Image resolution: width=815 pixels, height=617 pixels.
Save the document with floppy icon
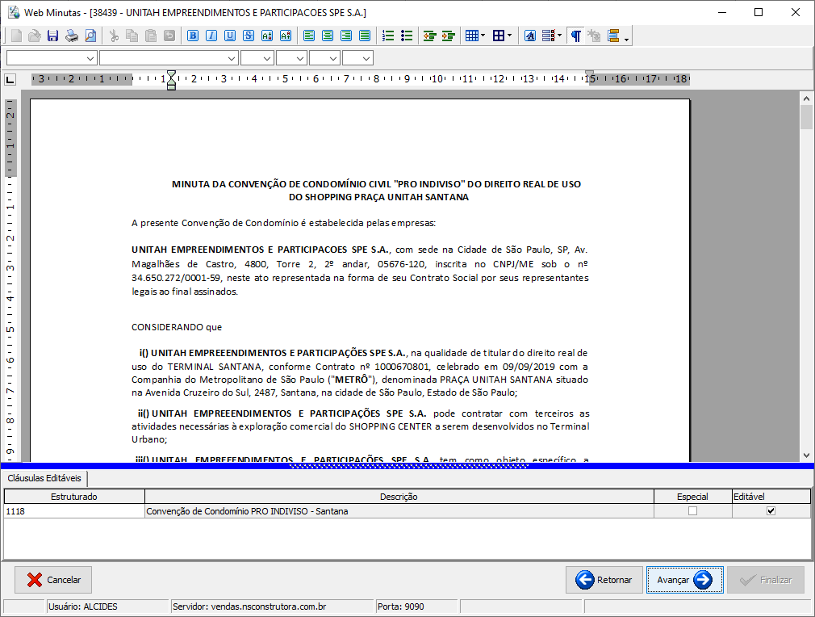[x=52, y=36]
